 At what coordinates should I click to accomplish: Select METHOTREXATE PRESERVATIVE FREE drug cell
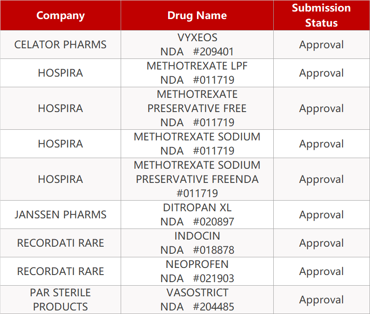click(197, 109)
